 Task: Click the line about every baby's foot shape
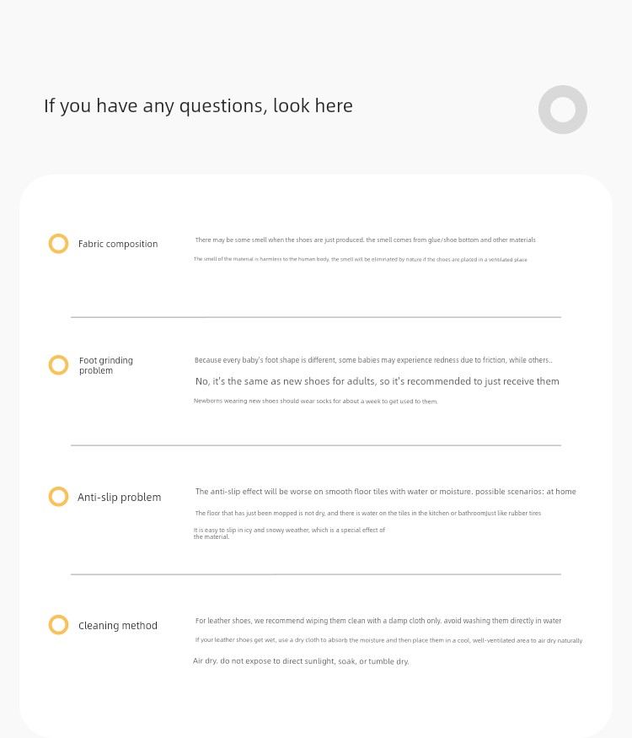[x=373, y=360]
